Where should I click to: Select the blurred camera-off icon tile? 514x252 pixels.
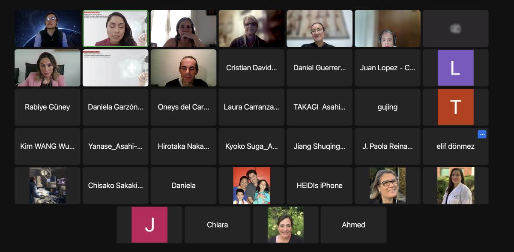coord(456,29)
